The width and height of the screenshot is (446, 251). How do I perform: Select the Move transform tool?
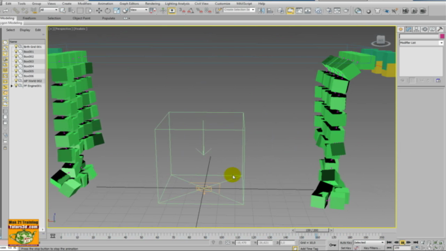click(99, 11)
